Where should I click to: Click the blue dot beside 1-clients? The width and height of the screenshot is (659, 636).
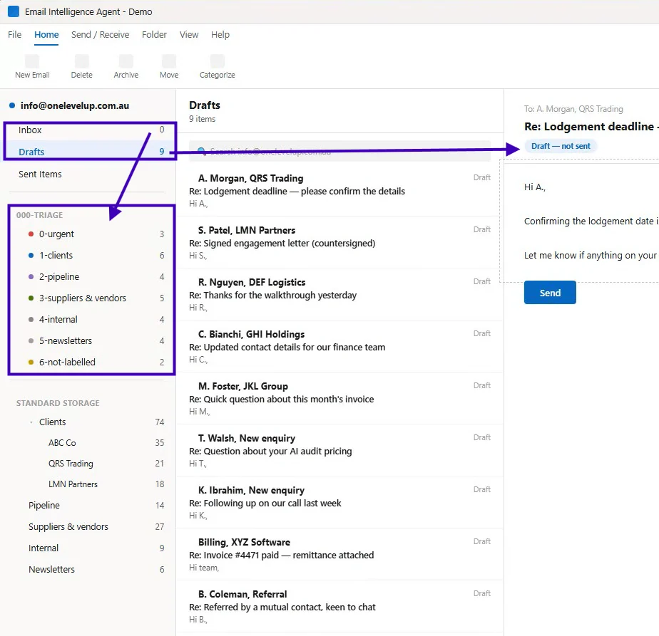pos(31,255)
